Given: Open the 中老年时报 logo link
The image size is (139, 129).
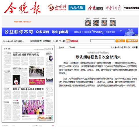Looking at the screenshot, I should point(114,8).
